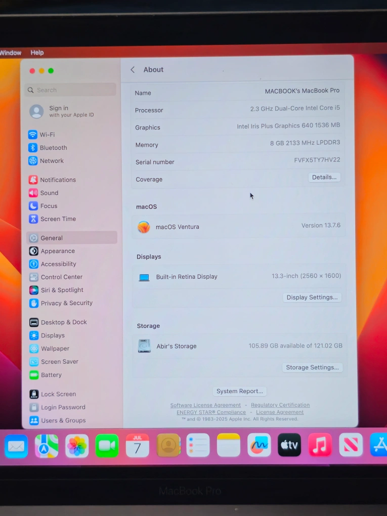Viewport: 387px width, 516px height.
Task: Select Network in the sidebar
Action: click(46, 161)
